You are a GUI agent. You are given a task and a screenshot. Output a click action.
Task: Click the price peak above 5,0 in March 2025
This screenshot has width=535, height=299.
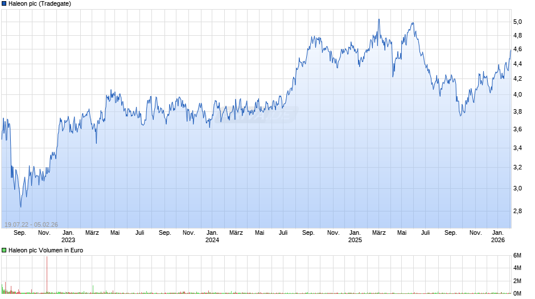[x=378, y=20]
